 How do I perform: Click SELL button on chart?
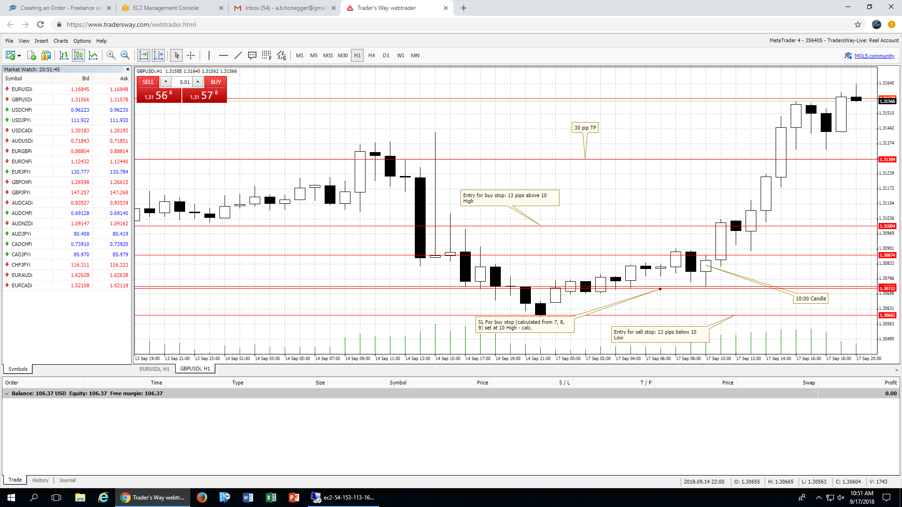(148, 82)
